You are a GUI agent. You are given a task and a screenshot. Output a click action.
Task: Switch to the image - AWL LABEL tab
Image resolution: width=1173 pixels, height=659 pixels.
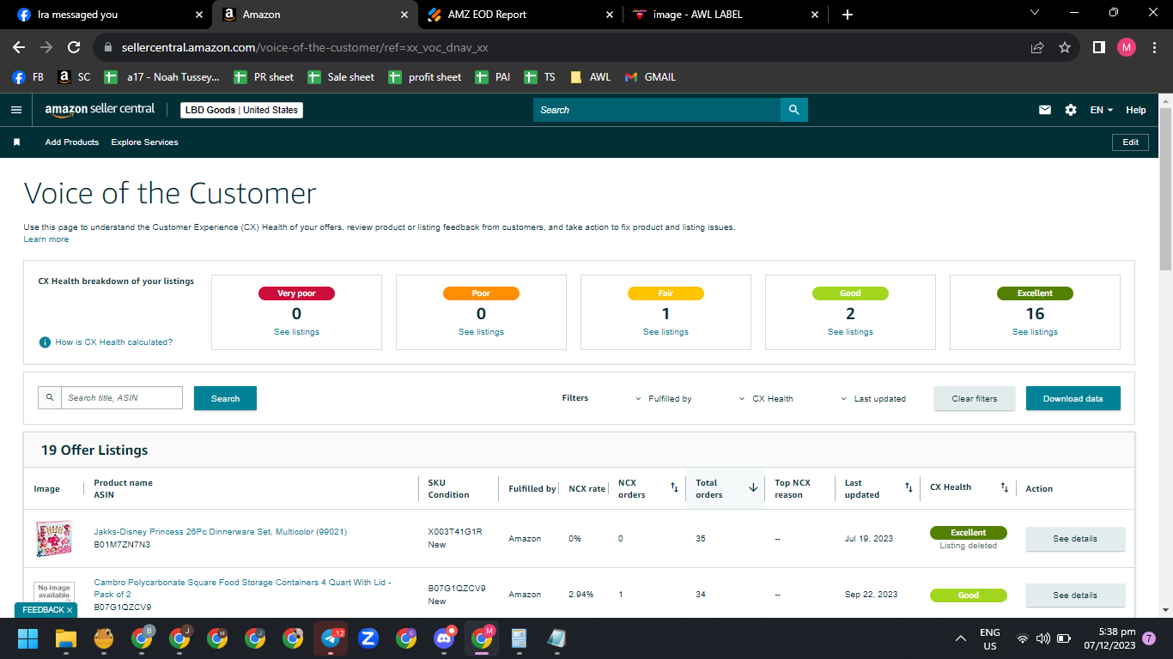(722, 15)
